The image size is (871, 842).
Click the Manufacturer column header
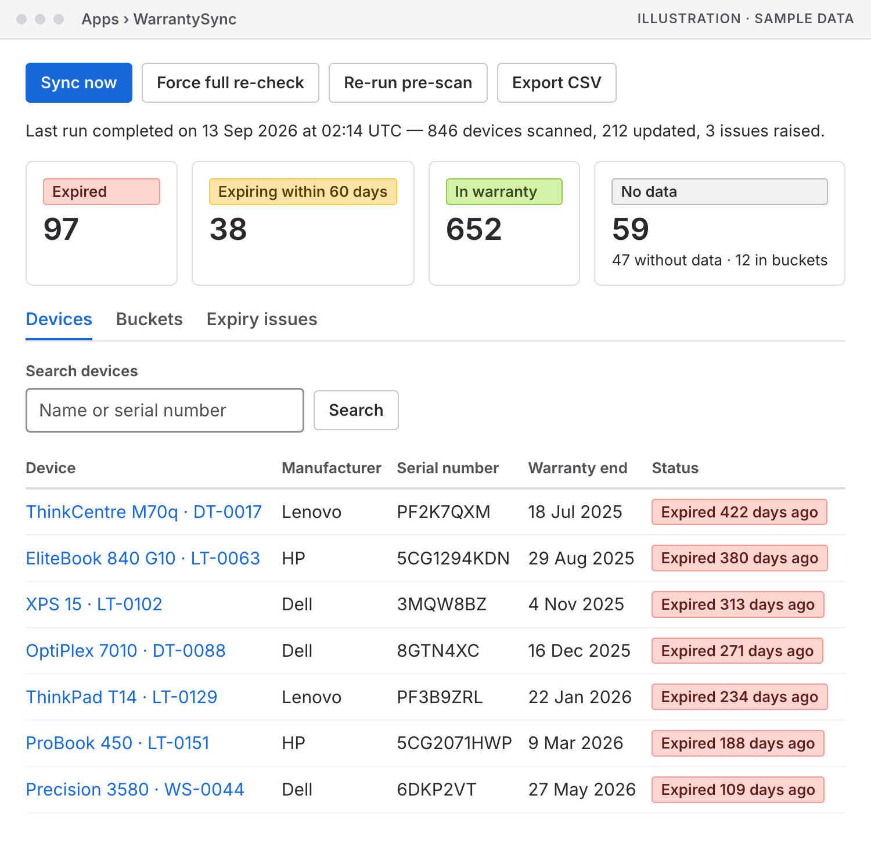click(332, 468)
